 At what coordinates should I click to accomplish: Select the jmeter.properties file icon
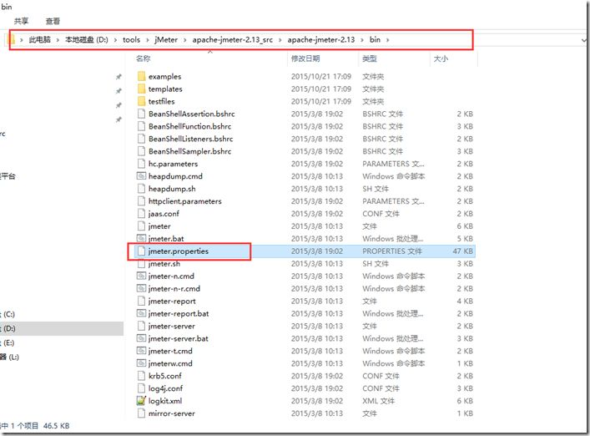[x=141, y=251]
